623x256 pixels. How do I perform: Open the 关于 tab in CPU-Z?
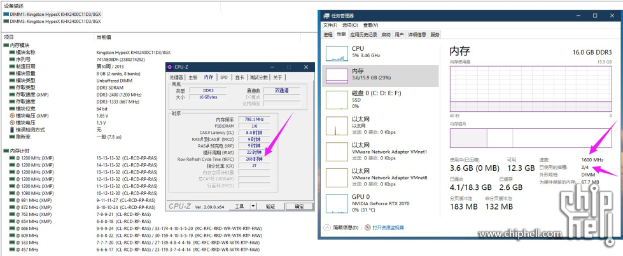click(277, 77)
